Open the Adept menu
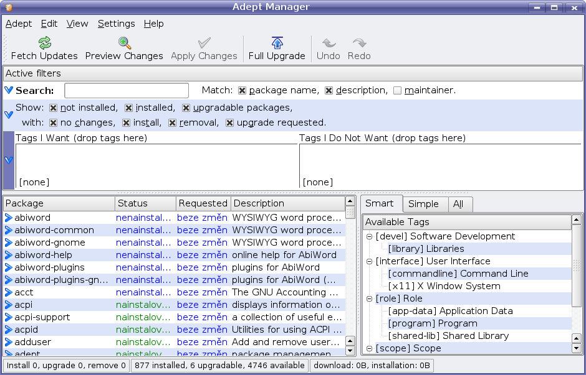 pyautogui.click(x=19, y=24)
